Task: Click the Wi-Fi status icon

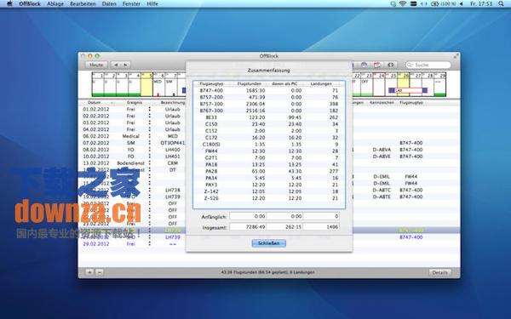Action: pyautogui.click(x=403, y=4)
